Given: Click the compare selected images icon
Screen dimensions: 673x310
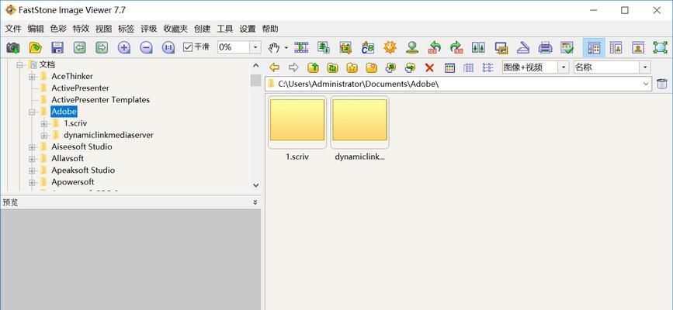Looking at the screenshot, I should pyautogui.click(x=478, y=47).
